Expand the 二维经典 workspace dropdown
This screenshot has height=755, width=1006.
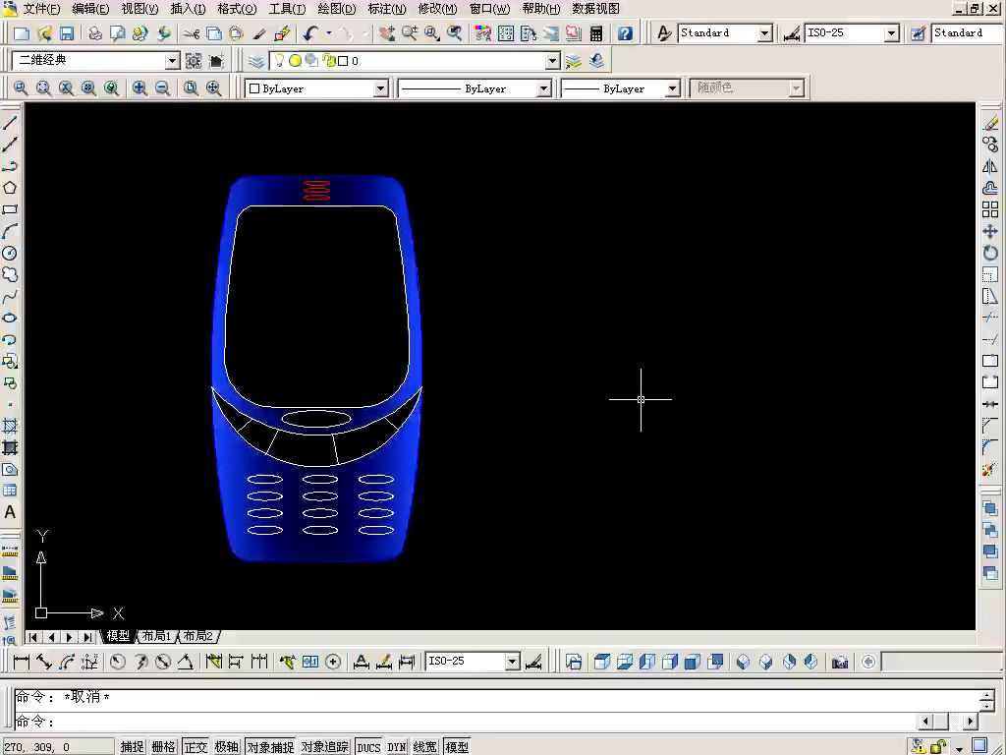(172, 61)
